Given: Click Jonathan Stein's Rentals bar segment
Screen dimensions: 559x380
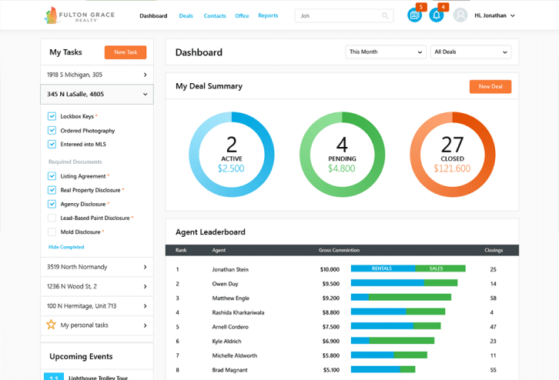Looking at the screenshot, I should (383, 268).
